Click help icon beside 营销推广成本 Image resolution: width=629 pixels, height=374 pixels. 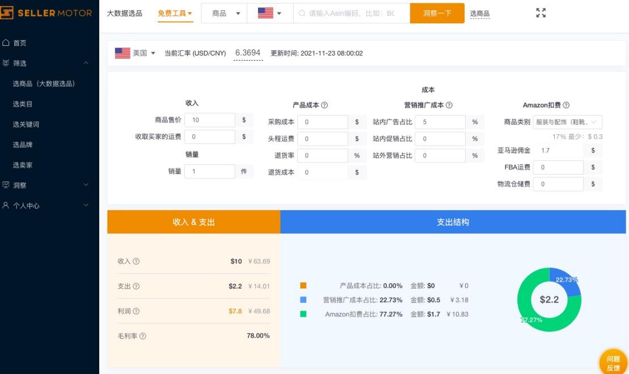click(x=449, y=105)
